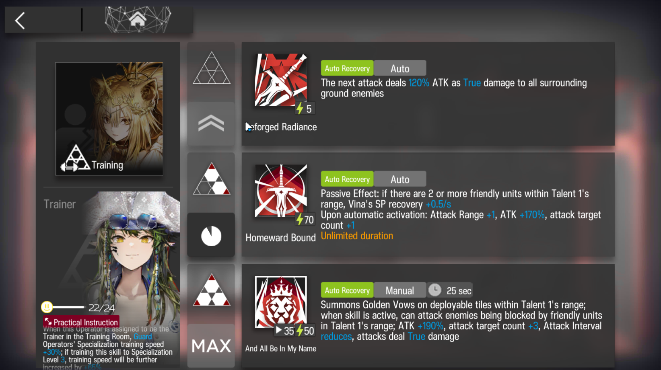Screen dimensions: 661x370
Task: Click the trainer morale smiley indicator
Action: (x=47, y=307)
